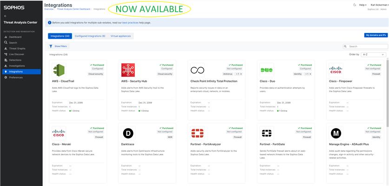Click Cloud security tag on CloudTrail card
Viewport: 389px width, 186px height.
click(x=96, y=74)
